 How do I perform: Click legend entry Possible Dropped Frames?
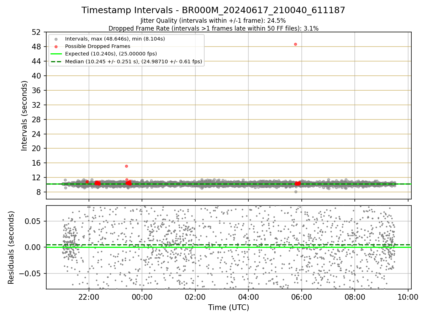coord(97,46)
